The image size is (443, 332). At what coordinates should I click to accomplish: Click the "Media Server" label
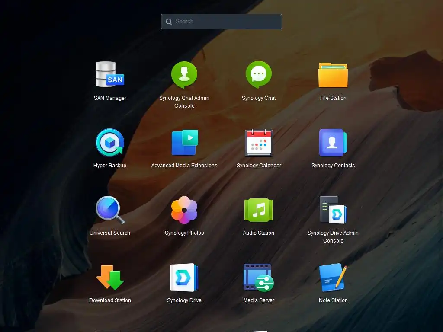[259, 300]
